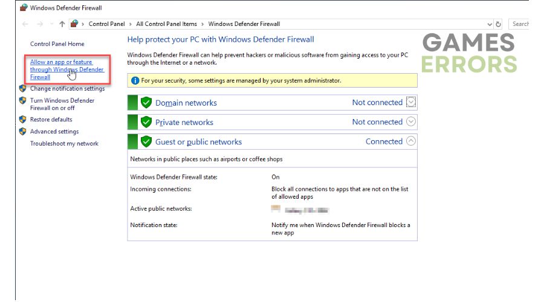
Task: Click shield icon beside Restore defaults
Action: pyautogui.click(x=23, y=120)
